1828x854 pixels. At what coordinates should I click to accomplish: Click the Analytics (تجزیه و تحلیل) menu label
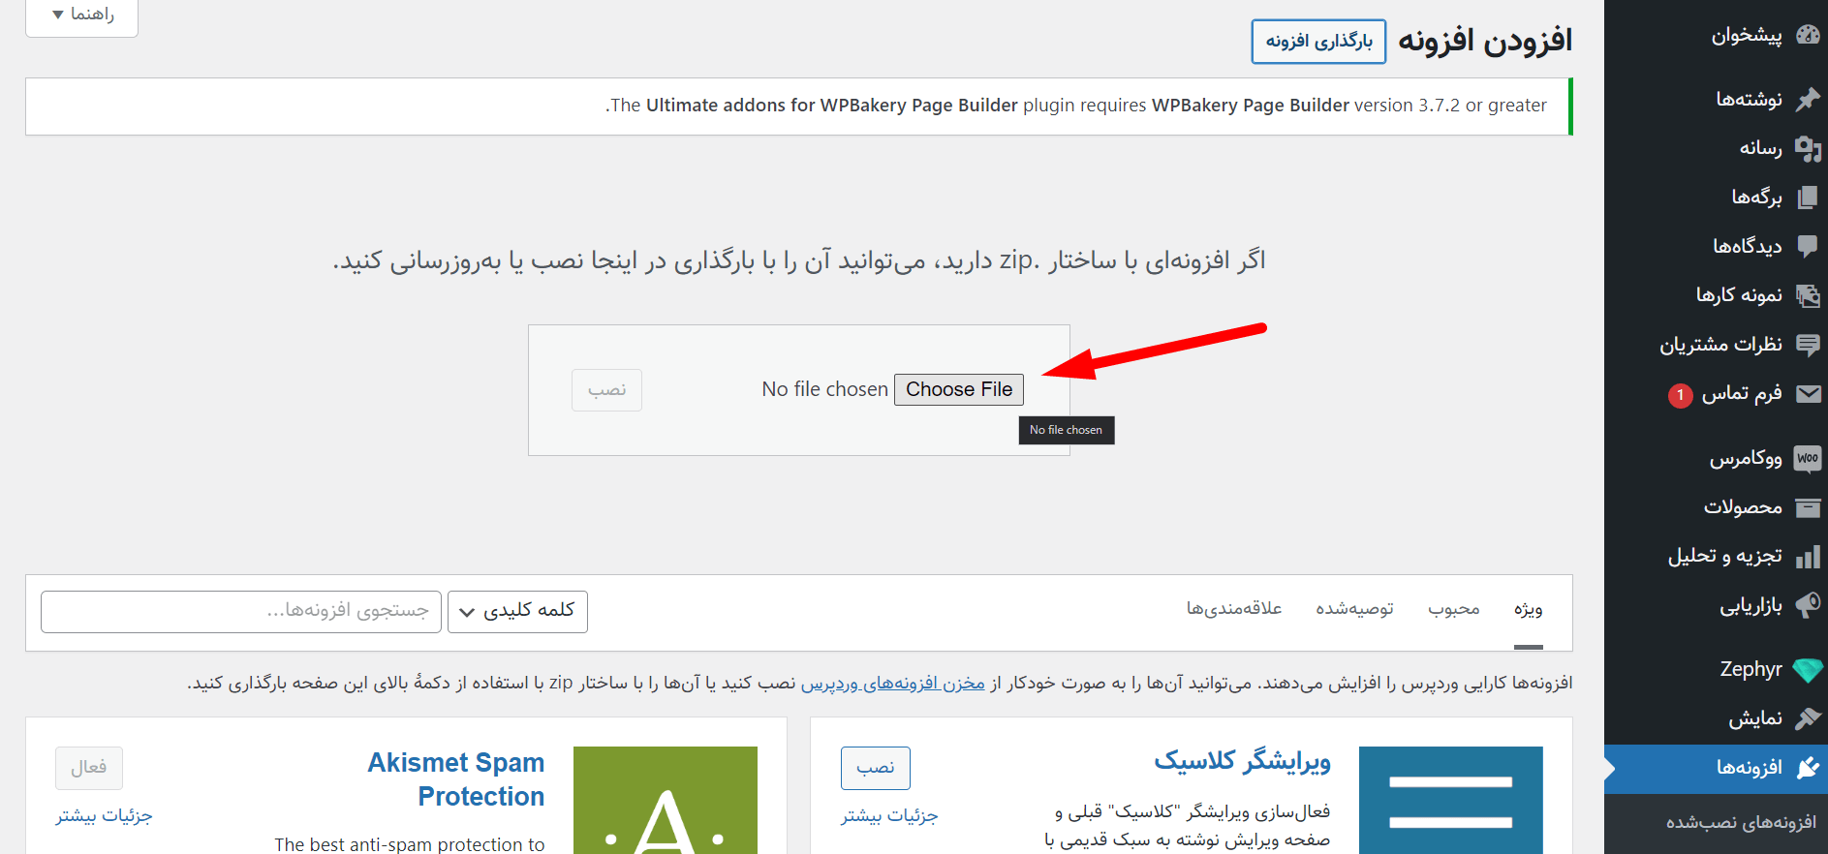tap(1724, 557)
